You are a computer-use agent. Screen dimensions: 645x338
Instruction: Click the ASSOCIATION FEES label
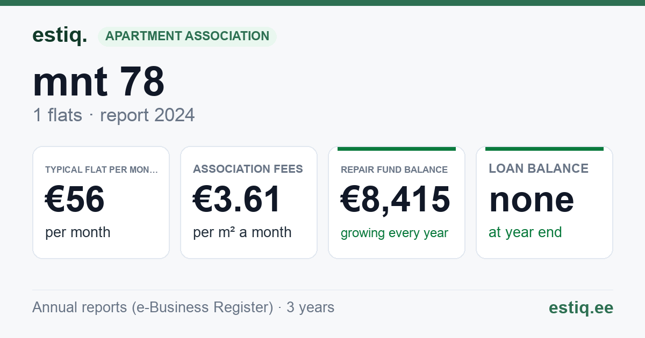tap(248, 169)
